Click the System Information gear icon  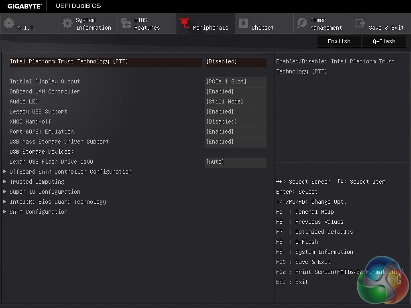tap(67, 23)
